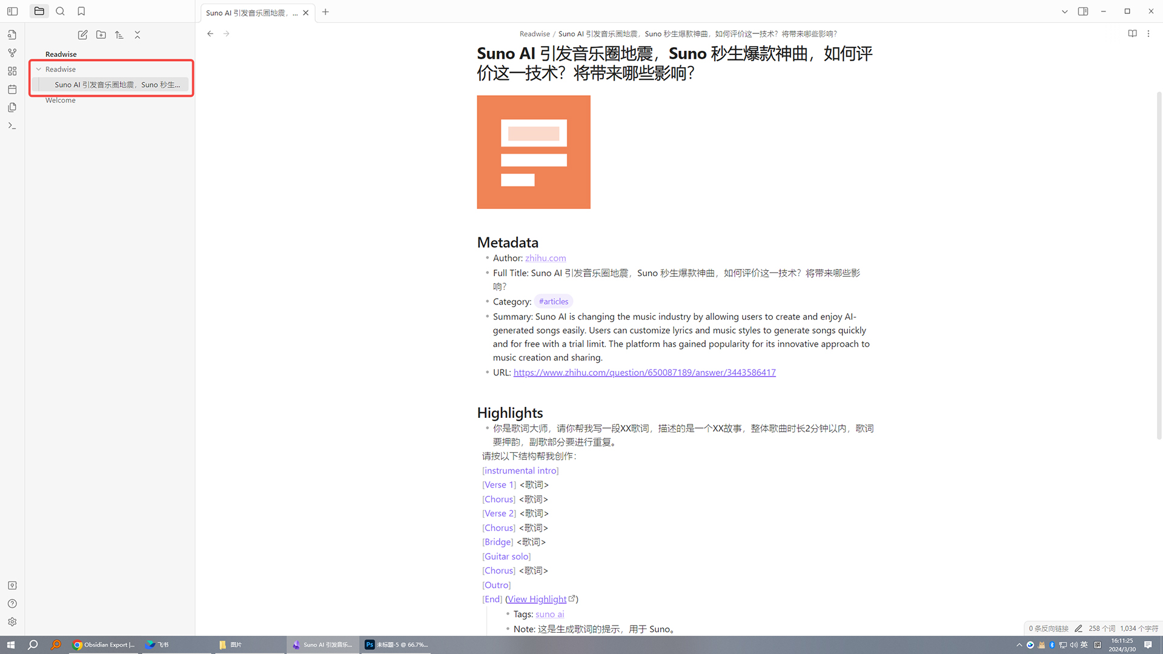The height and width of the screenshot is (654, 1163).
Task: Click the new note icon
Action: tap(83, 35)
